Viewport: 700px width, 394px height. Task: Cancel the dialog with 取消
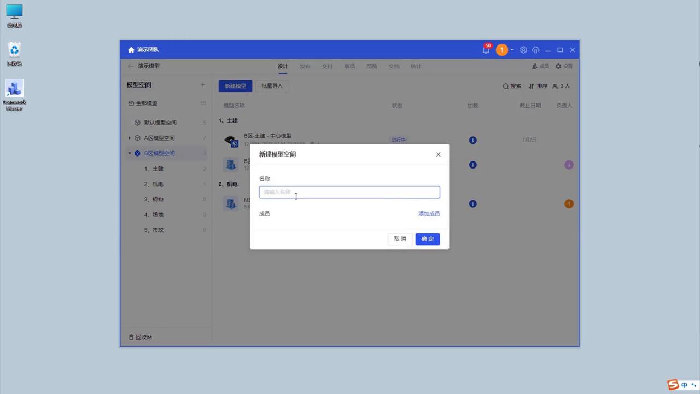[400, 239]
